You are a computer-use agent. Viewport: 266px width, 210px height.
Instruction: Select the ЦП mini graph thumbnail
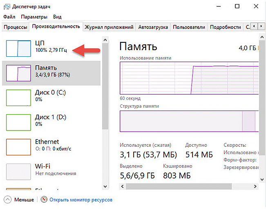[18, 48]
